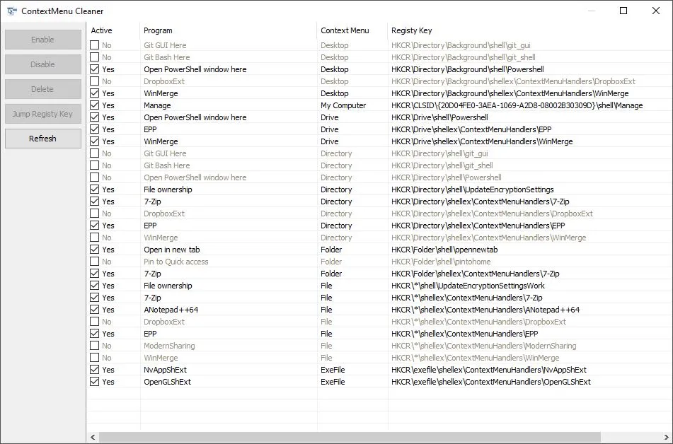Uncheck the File ownership Directory checkbox
673x444 pixels.
94,189
